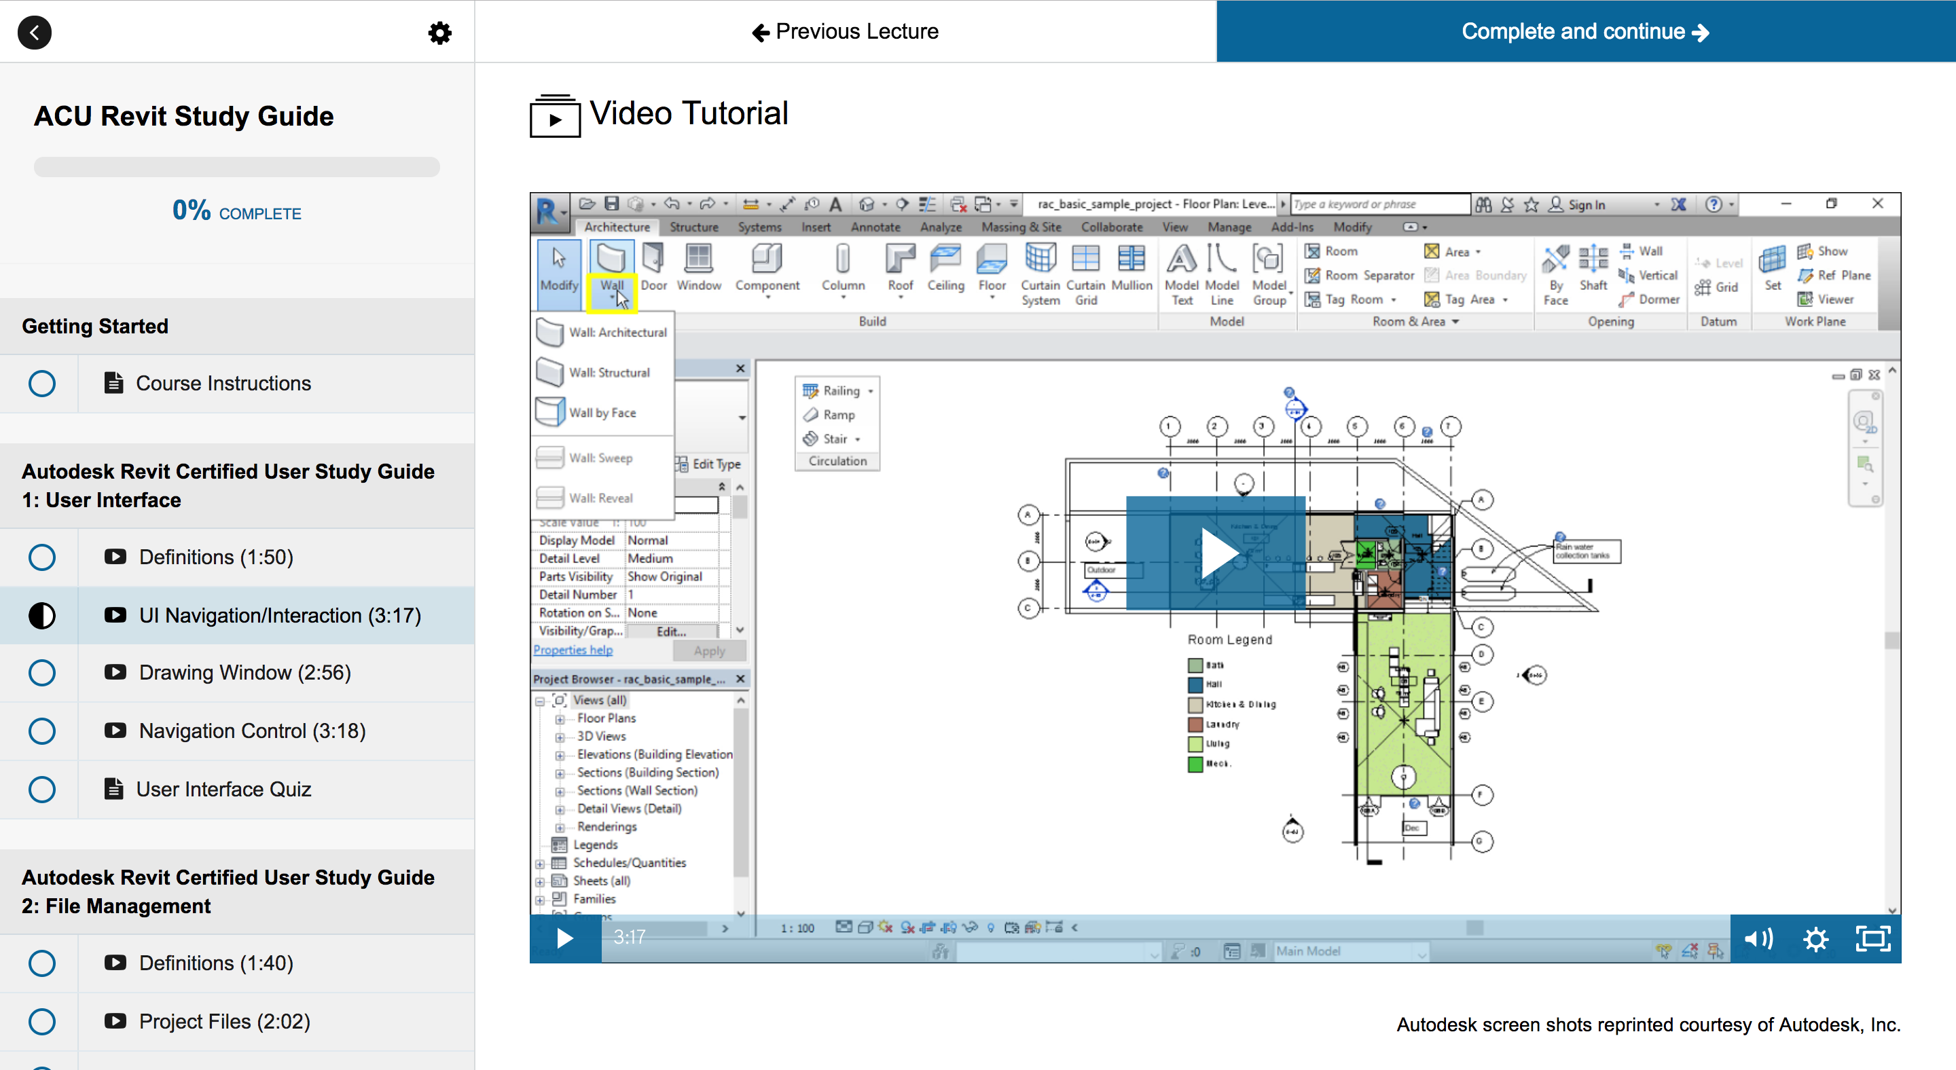Expand 3D Views tree node

(560, 737)
